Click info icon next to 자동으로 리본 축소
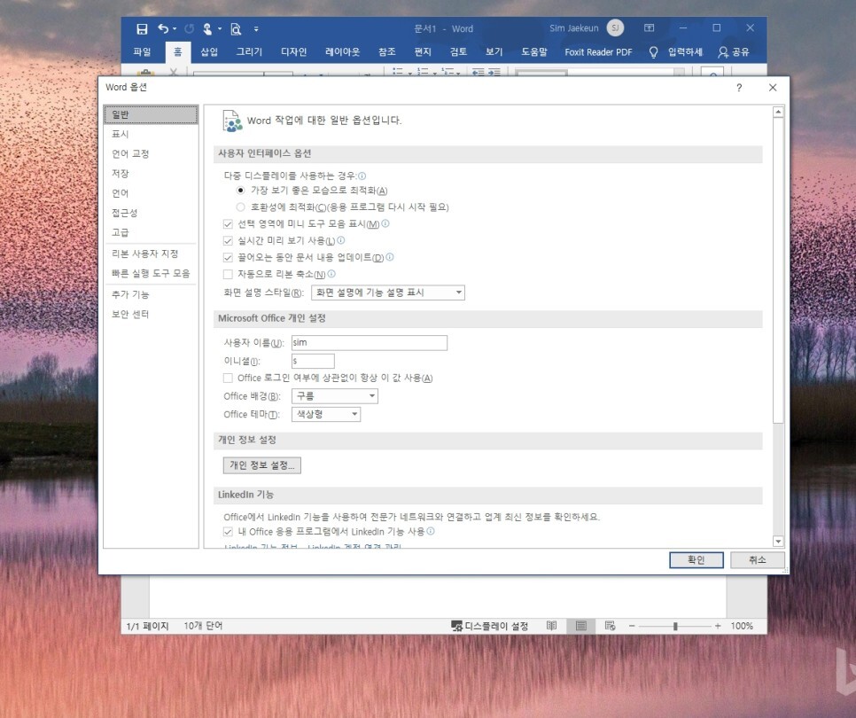The height and width of the screenshot is (718, 856). 331,274
